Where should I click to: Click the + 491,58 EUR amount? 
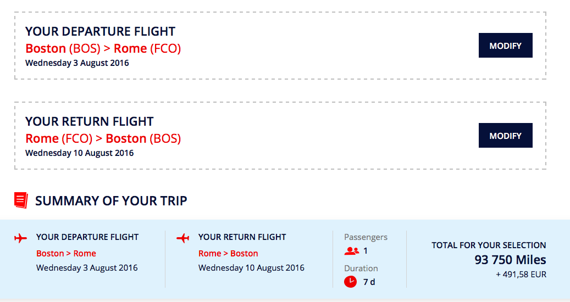click(521, 275)
